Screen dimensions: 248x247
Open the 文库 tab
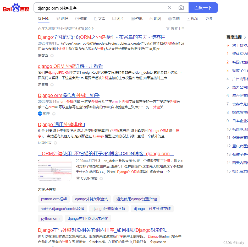point(100,19)
